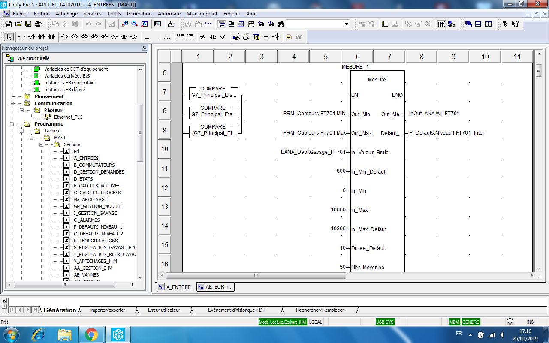Select the arrow pointer selection tool
This screenshot has width=549, height=343.
pos(9,37)
